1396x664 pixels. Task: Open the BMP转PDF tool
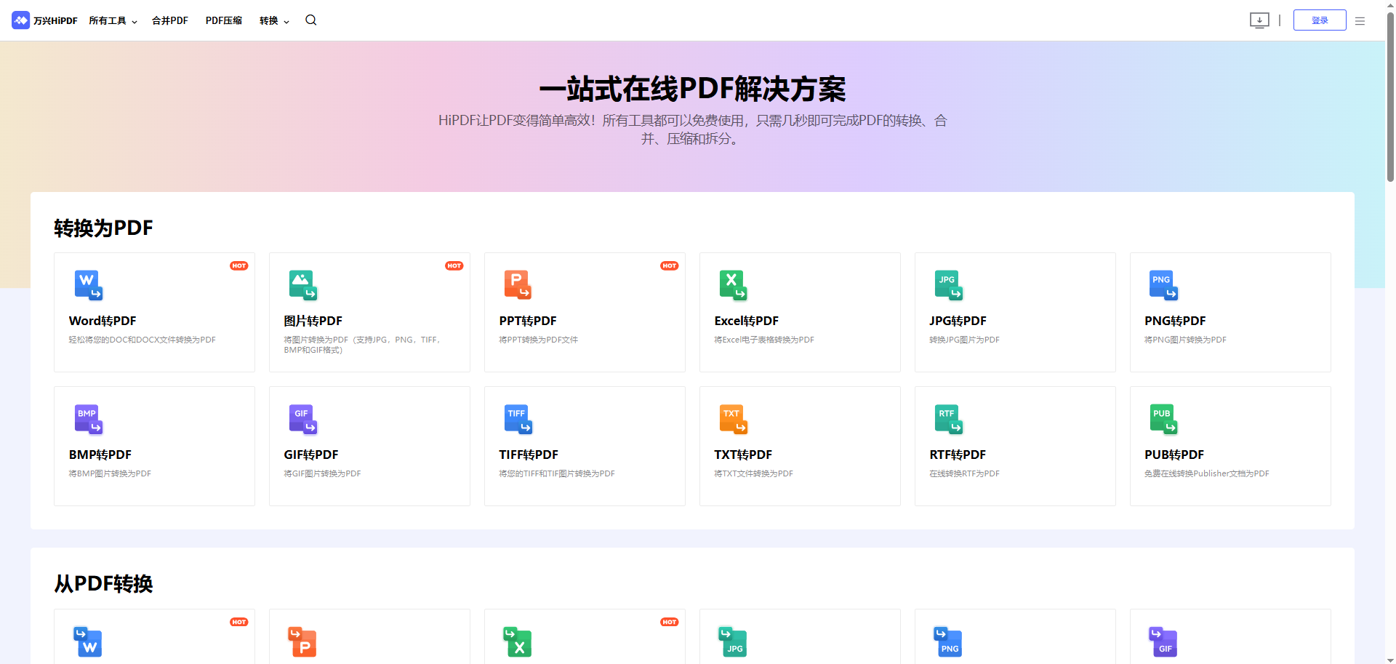(89, 420)
